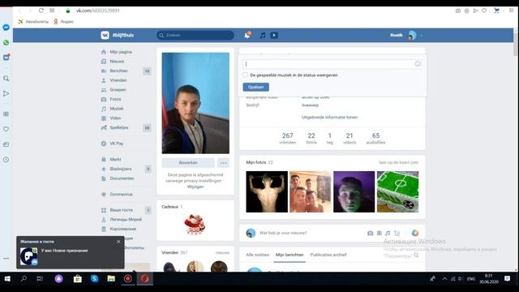The image size is (519, 292).
Task: Reload the page with refresh icon
Action: (41, 11)
